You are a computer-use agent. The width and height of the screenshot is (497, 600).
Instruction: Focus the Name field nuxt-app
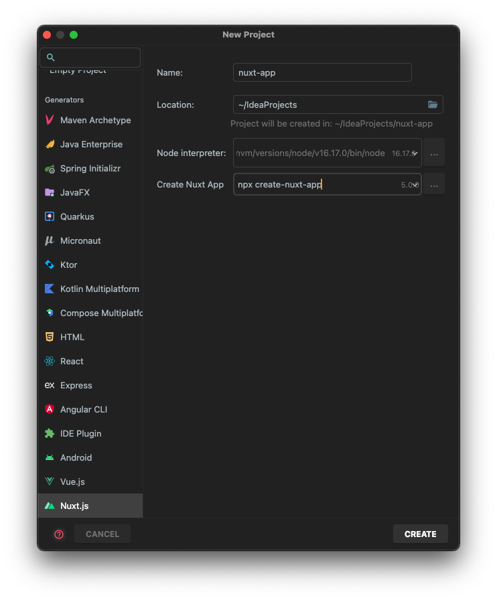[x=322, y=72]
